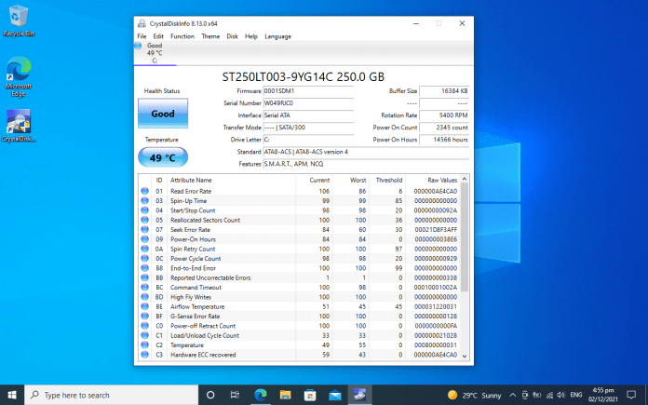Click the status orb beside Airflow Temperature

point(144,305)
